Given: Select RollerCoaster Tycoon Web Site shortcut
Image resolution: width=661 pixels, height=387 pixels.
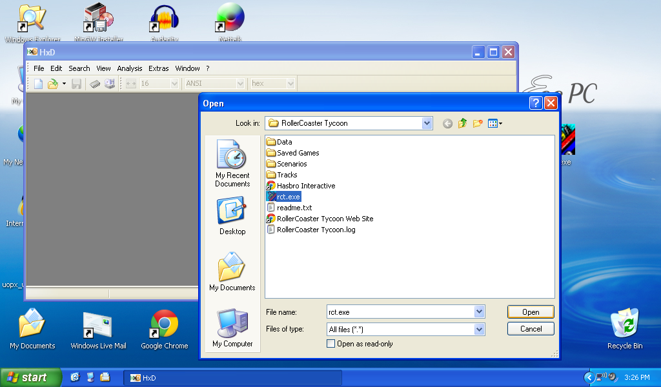Looking at the screenshot, I should pos(320,219).
